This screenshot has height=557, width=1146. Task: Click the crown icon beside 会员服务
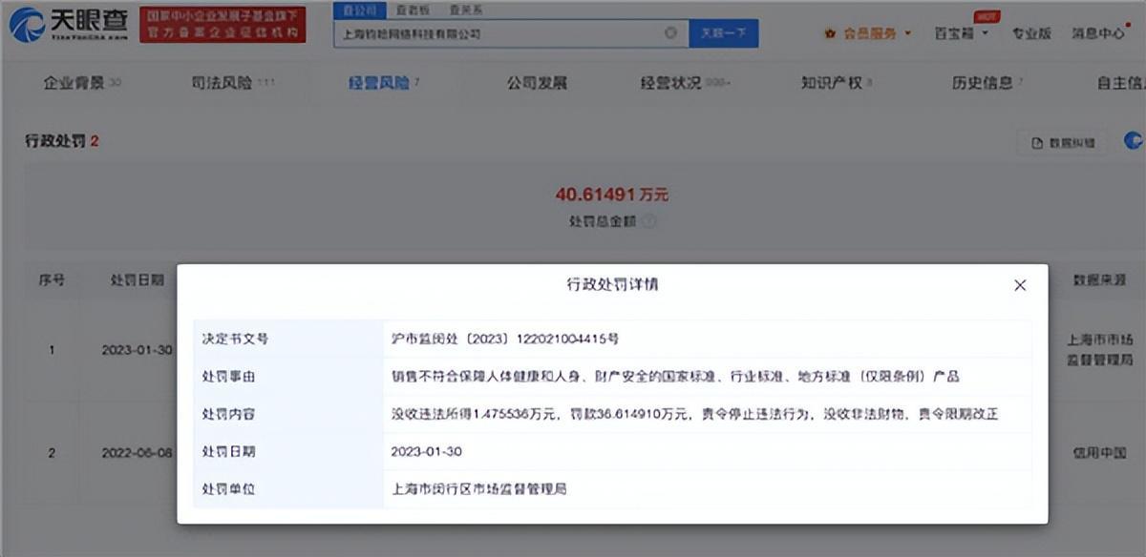tap(830, 33)
